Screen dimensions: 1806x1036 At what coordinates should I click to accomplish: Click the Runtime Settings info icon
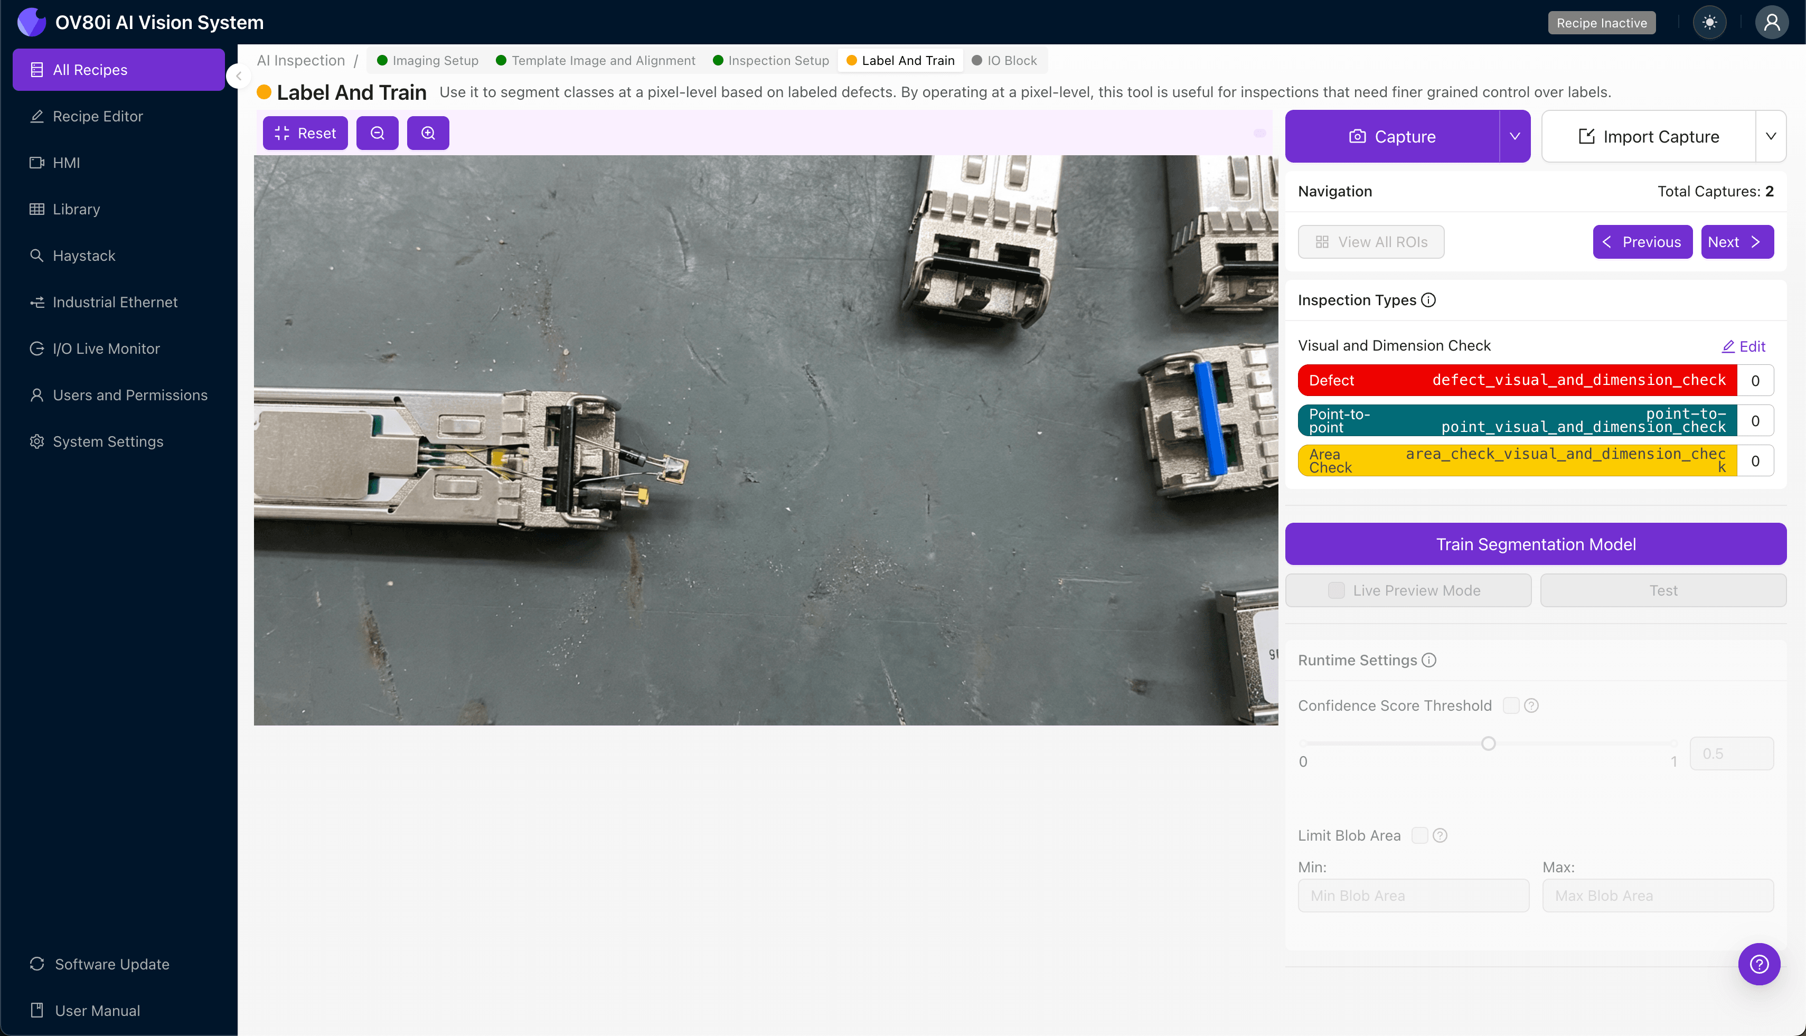tap(1429, 661)
